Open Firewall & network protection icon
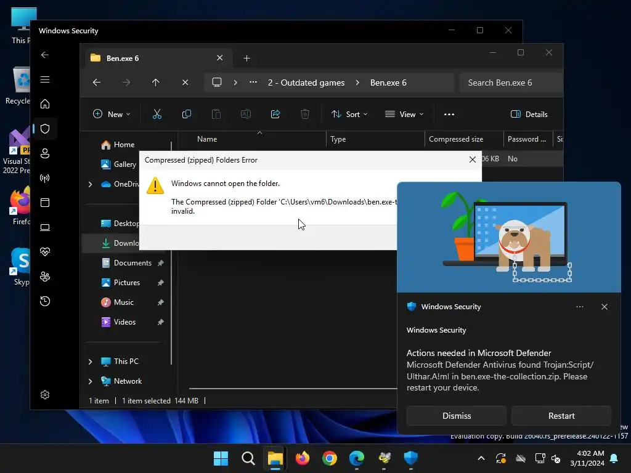 click(x=45, y=178)
